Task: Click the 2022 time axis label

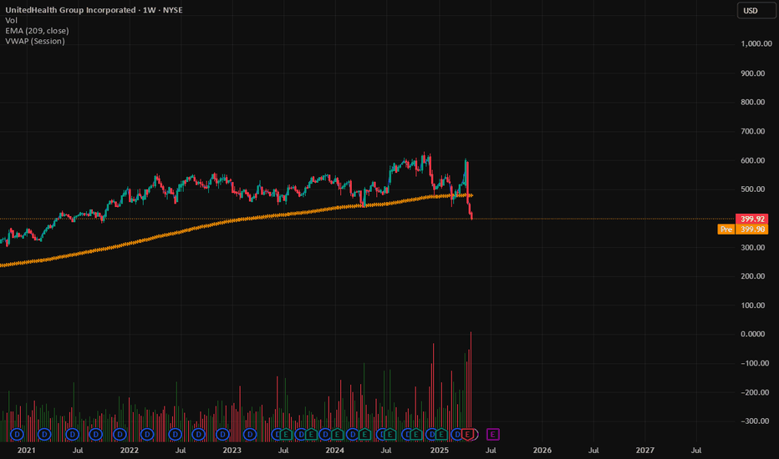Action: click(130, 450)
